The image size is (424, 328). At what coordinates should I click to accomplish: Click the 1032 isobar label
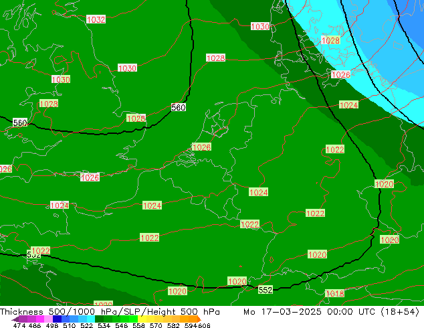coord(96,19)
